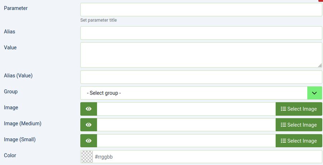Focus the Alias (Value) input field
The image size is (323, 165).
coord(201,77)
